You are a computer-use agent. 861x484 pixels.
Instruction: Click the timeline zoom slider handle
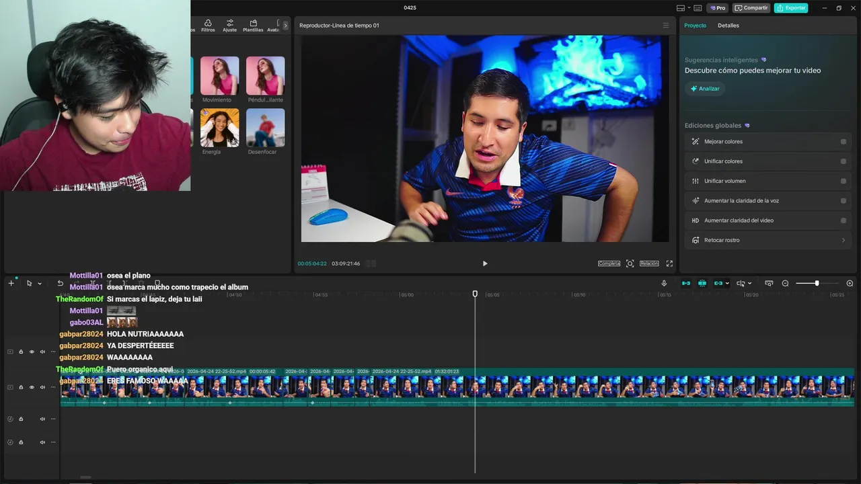click(817, 283)
